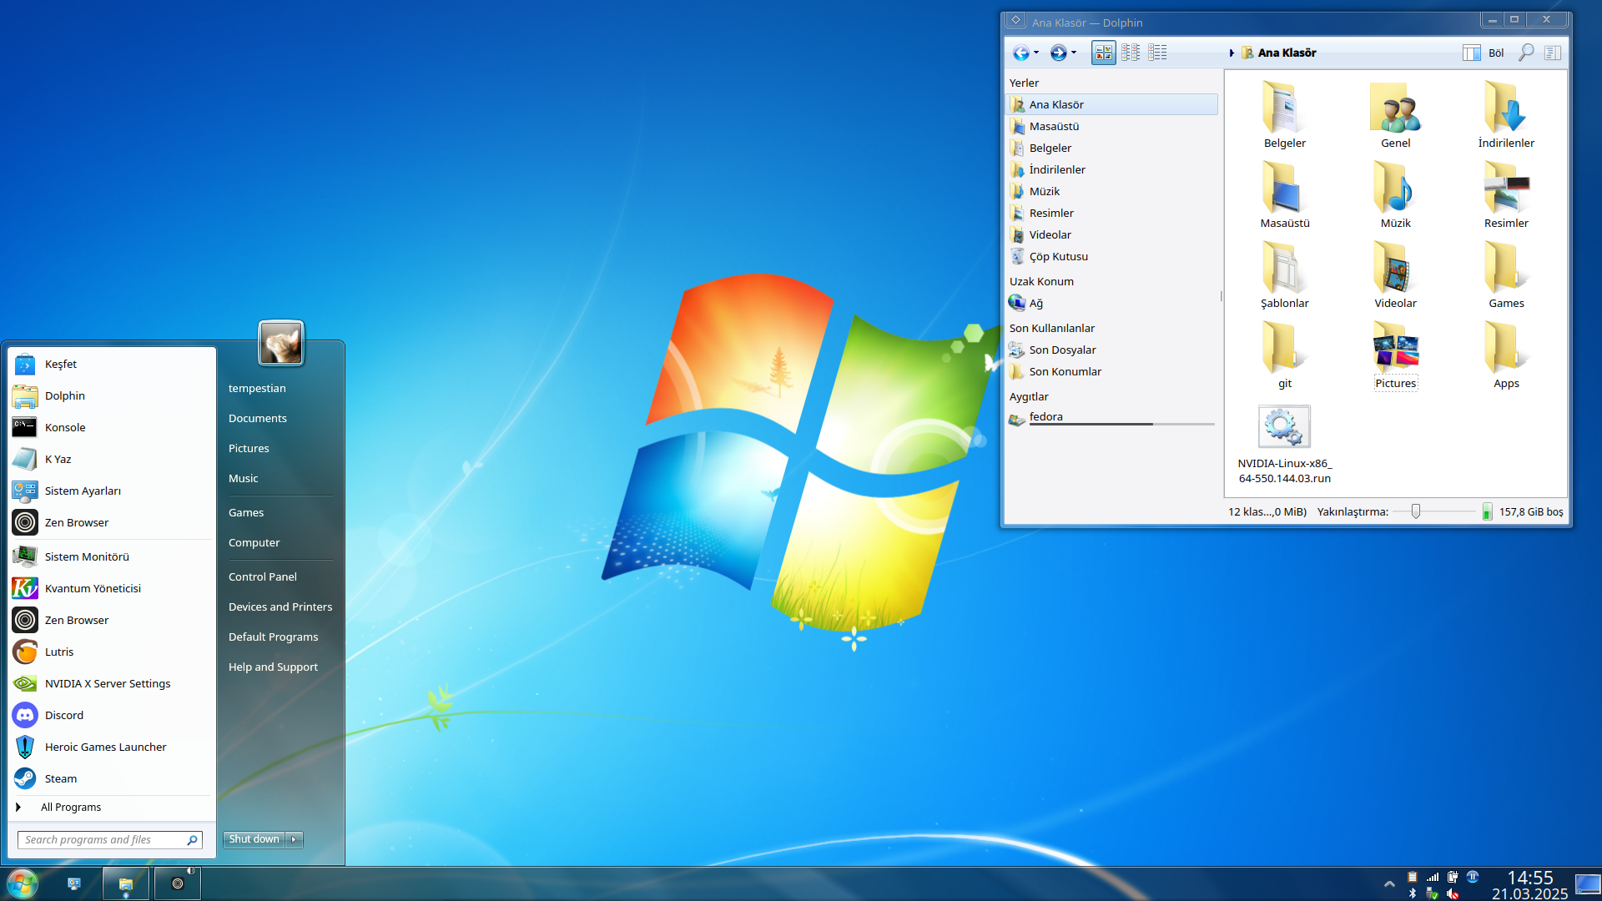Open Control Panel from start menu
Image resolution: width=1602 pixels, height=901 pixels.
pyautogui.click(x=262, y=576)
